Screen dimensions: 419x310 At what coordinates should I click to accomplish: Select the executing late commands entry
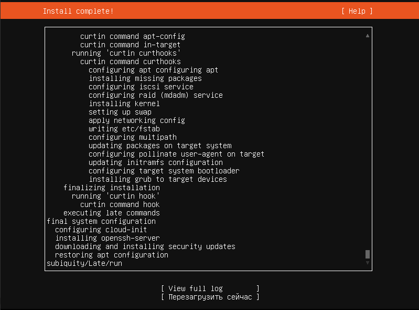(x=111, y=213)
